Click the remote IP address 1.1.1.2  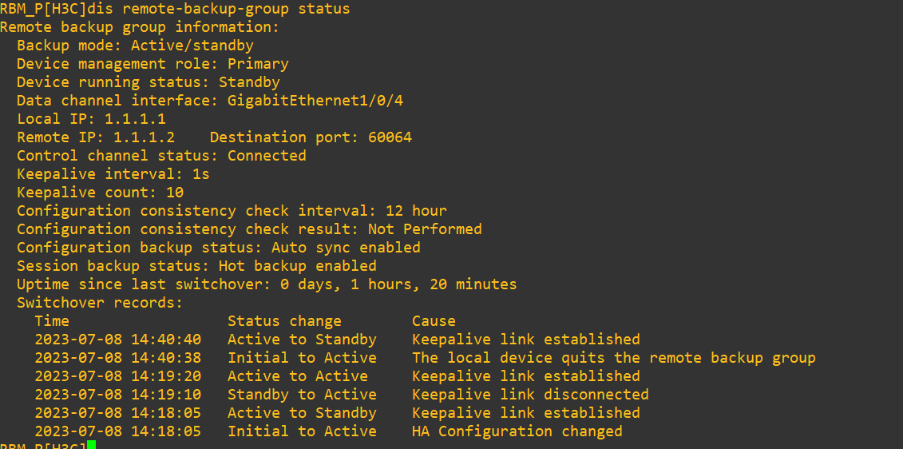tap(144, 137)
